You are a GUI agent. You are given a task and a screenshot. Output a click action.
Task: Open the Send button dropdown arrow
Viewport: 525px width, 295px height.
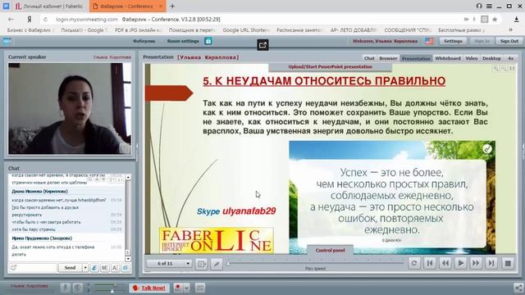click(85, 268)
